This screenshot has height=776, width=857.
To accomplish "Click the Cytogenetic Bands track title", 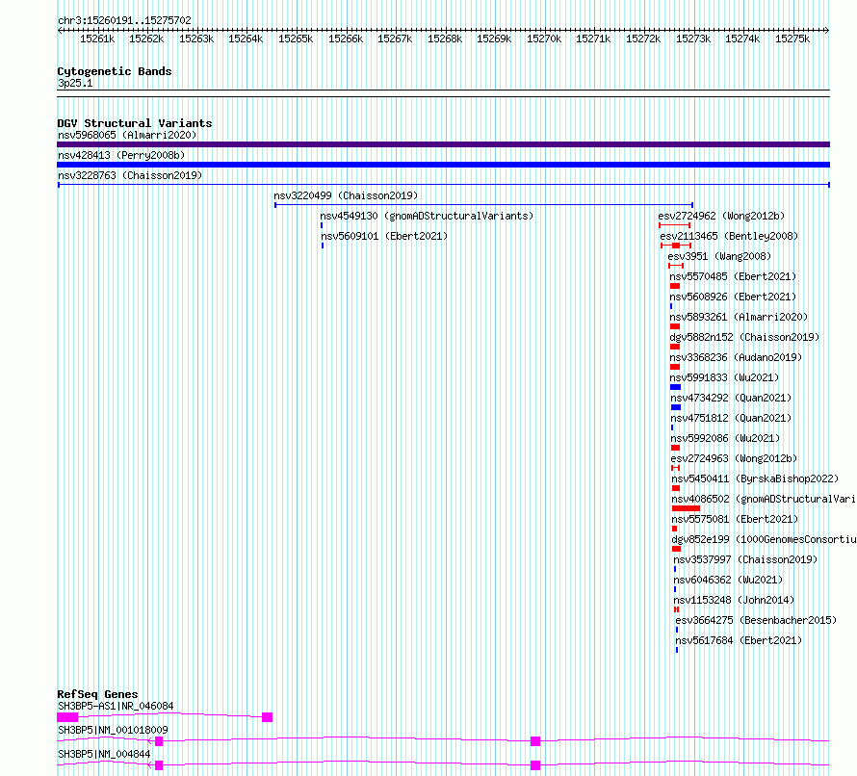I will click(x=115, y=71).
